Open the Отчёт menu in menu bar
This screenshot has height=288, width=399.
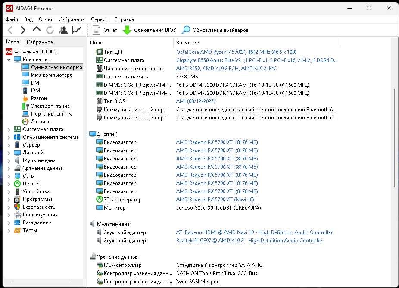(46, 19)
